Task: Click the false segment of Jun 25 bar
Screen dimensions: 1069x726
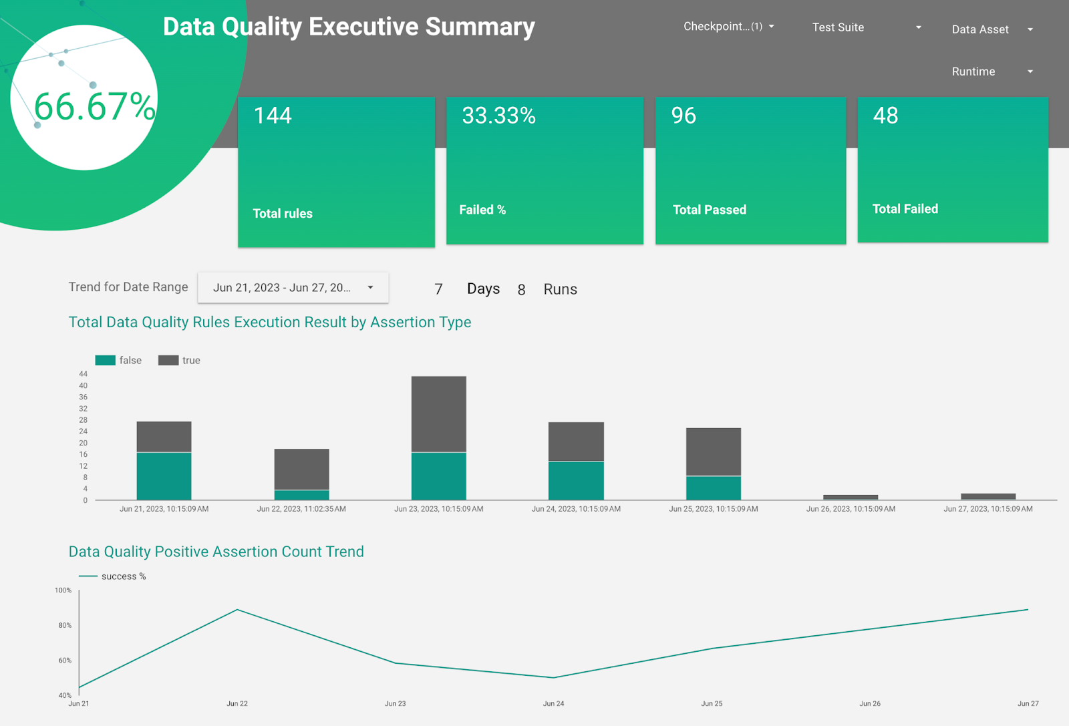Action: tap(714, 488)
